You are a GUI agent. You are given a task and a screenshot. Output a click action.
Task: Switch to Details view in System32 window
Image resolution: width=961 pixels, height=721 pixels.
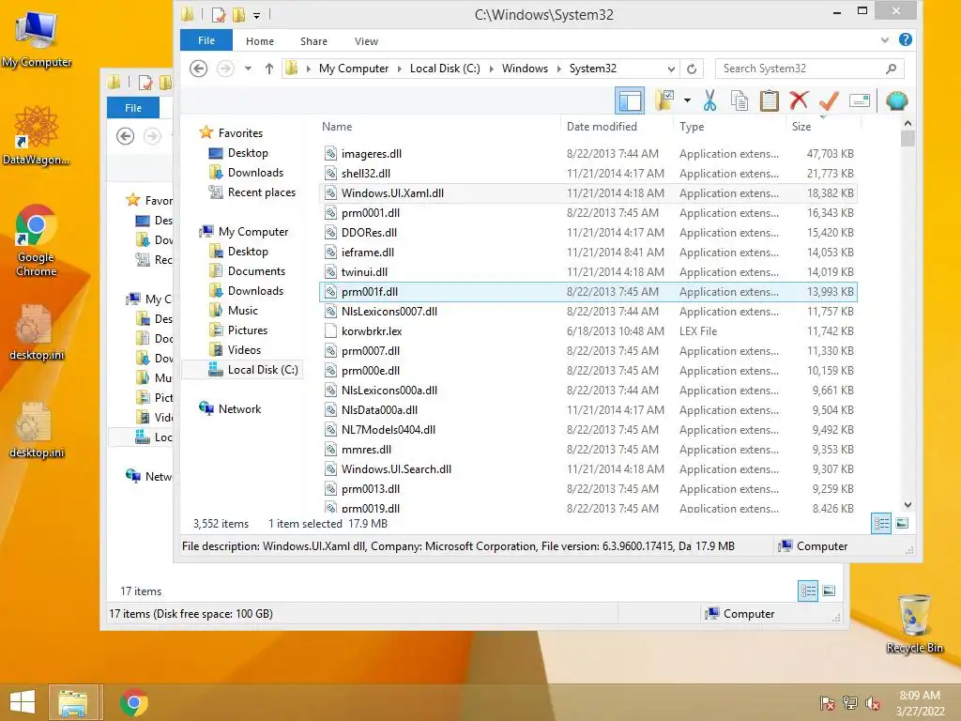880,523
